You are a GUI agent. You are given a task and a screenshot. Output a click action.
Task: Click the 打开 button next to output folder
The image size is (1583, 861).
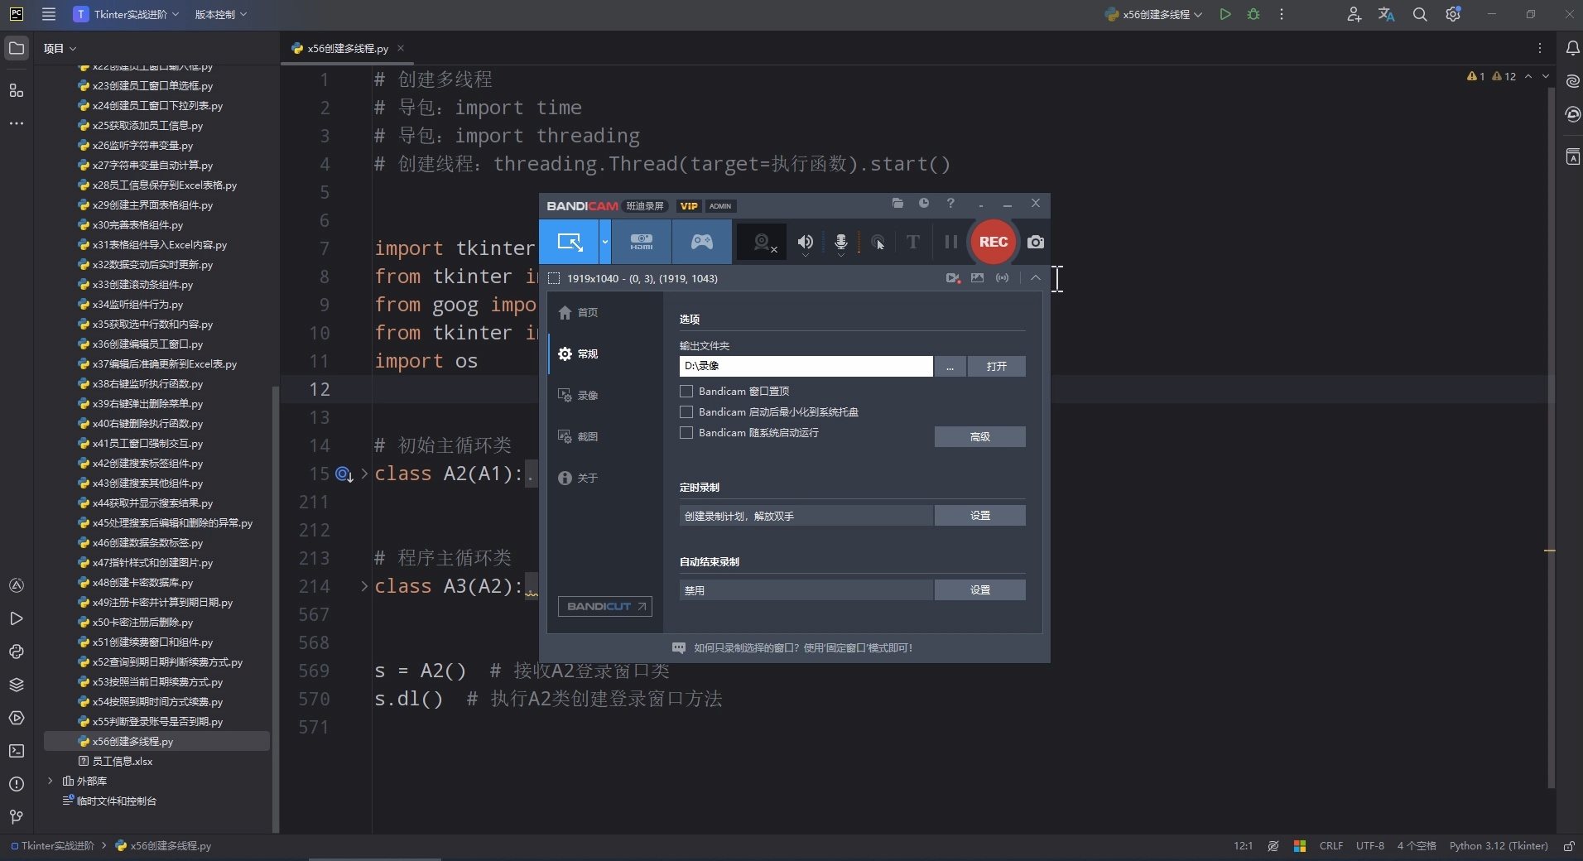tap(997, 367)
